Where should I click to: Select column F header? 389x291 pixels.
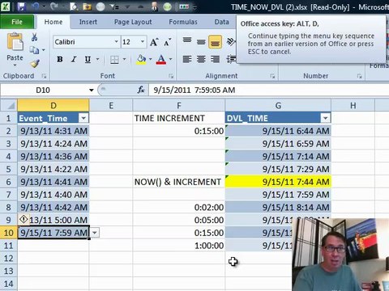pyautogui.click(x=179, y=105)
